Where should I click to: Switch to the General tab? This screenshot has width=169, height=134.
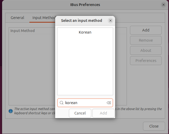coord(17,18)
